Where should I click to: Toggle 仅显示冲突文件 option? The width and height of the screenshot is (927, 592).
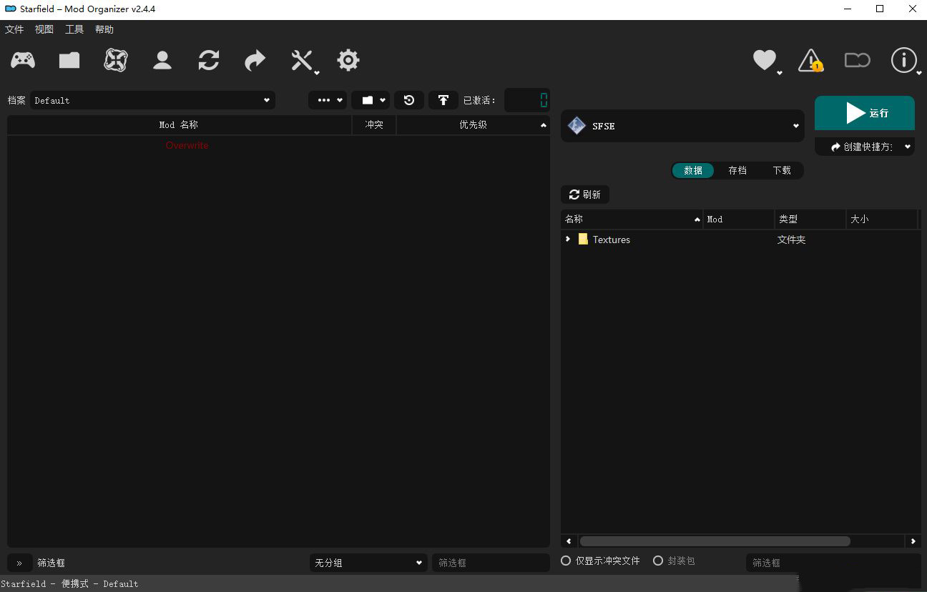600,561
